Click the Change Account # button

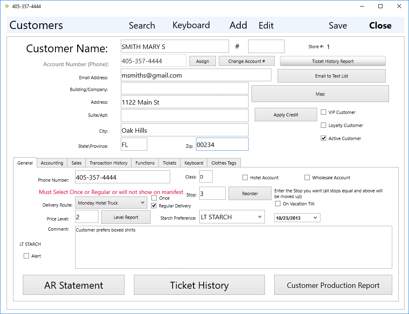[247, 61]
